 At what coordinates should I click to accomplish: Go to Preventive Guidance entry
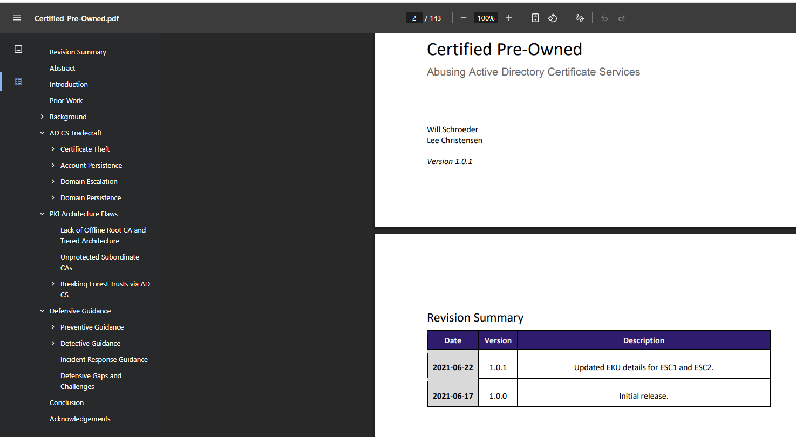point(92,327)
